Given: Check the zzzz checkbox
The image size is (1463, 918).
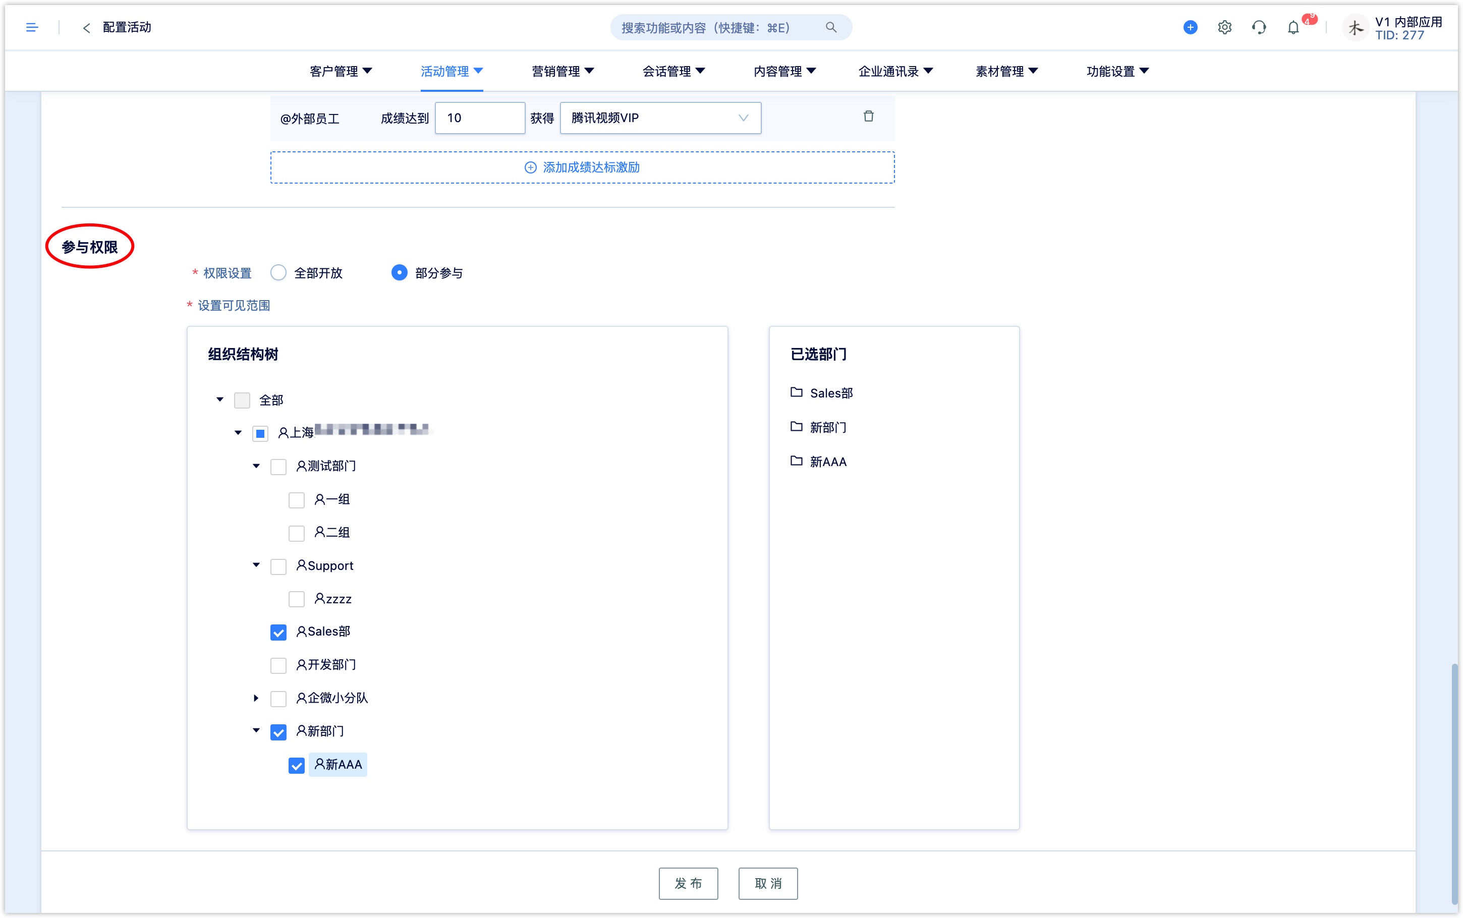Looking at the screenshot, I should point(296,599).
